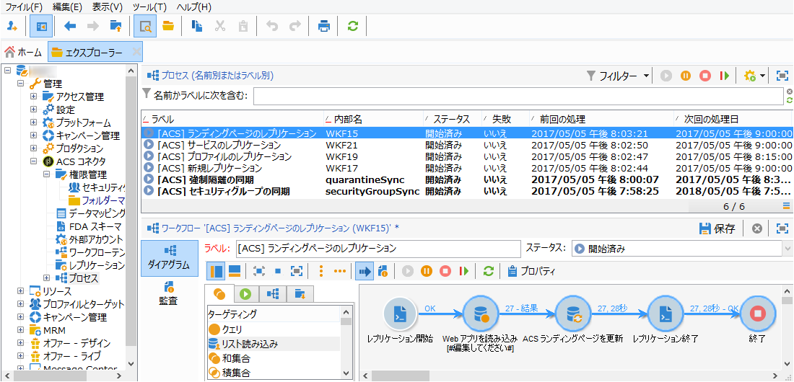
Task: Click the green refresh icon in workflow toolbar
Action: click(488, 271)
